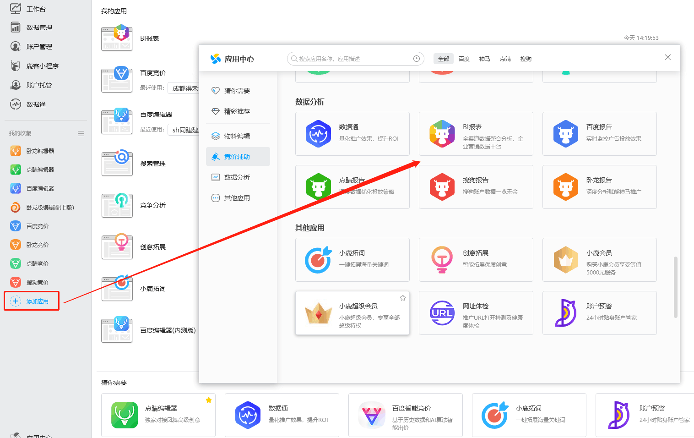
Task: Click the 我的收藏 list menu icon
Action: tap(81, 133)
